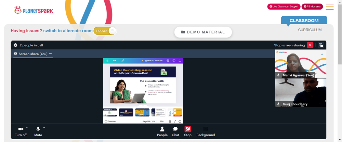
Task: Click switch to alternate room link
Action: pyautogui.click(x=68, y=31)
